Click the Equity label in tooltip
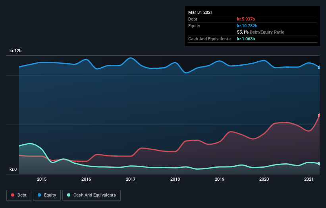The width and height of the screenshot is (326, 208). (194, 26)
